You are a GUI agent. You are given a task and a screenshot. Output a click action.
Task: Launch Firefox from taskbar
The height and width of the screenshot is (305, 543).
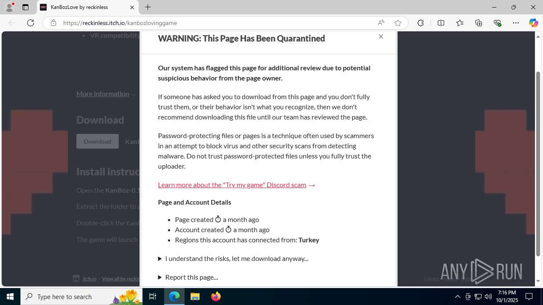(x=216, y=297)
